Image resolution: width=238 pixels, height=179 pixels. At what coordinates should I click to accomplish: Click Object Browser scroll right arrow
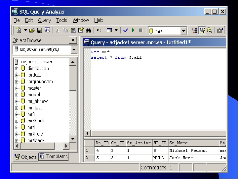(66, 146)
